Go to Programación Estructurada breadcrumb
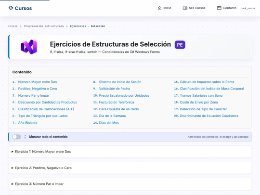Screen dimensions: 260x195 pyautogui.click(x=44, y=26)
